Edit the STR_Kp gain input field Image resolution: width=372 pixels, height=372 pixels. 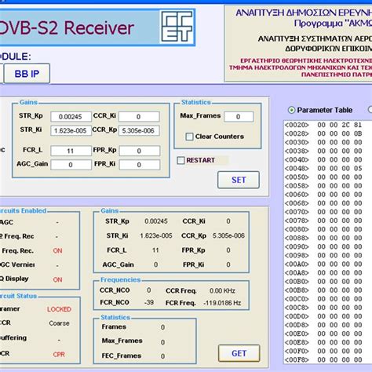tap(71, 117)
